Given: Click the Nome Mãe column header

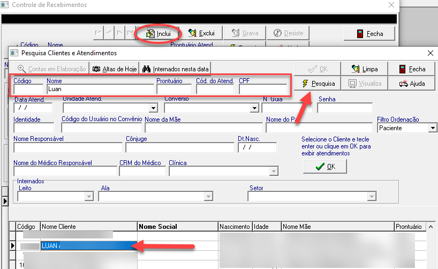Looking at the screenshot, I should tap(338, 227).
